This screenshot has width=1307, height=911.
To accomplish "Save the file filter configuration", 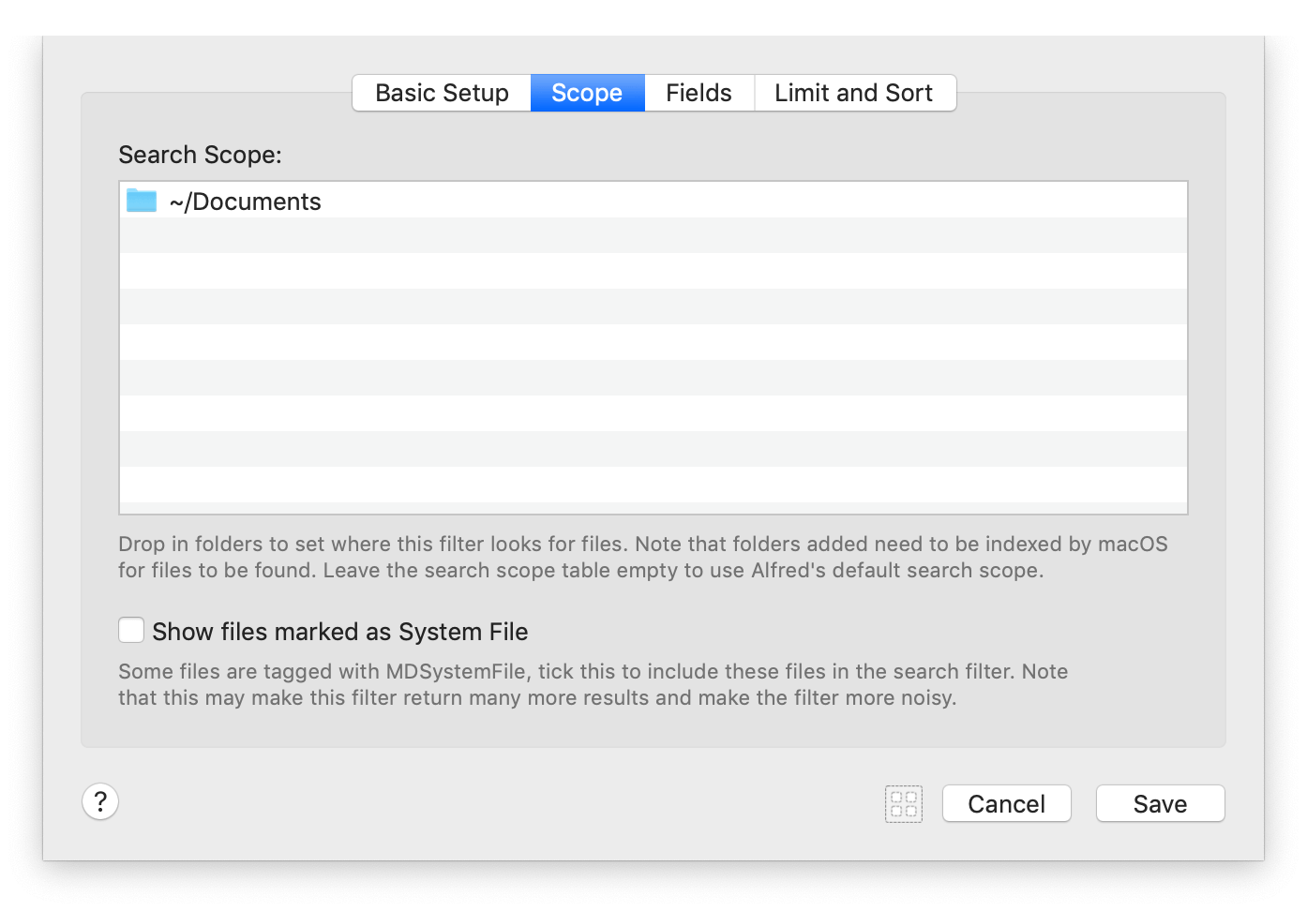I will coord(1160,803).
